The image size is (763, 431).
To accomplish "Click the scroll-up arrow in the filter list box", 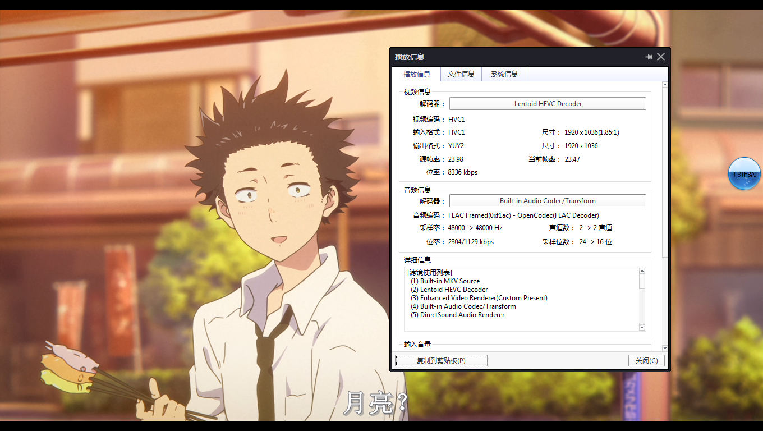I will point(642,270).
